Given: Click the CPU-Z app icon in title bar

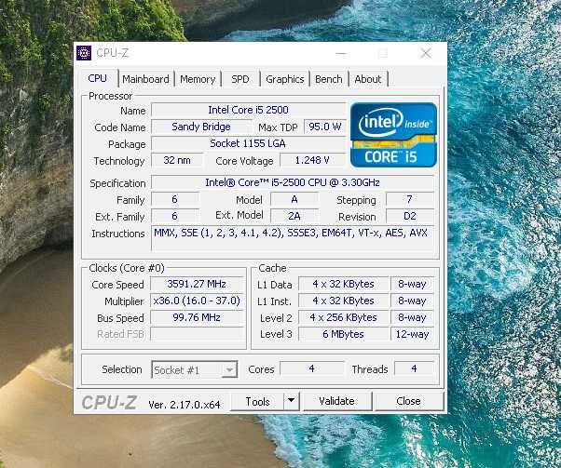Looking at the screenshot, I should point(84,53).
